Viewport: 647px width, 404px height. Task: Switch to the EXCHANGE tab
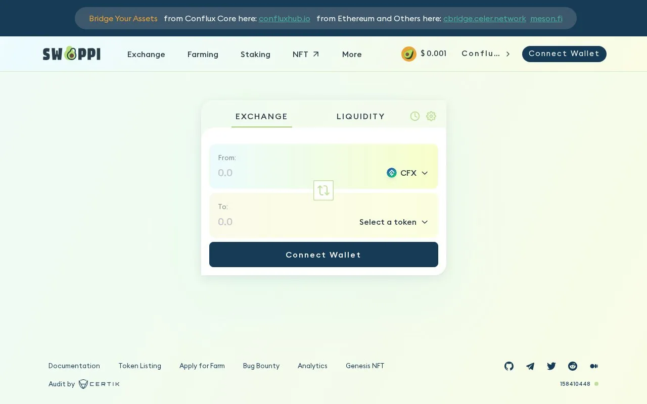261,117
